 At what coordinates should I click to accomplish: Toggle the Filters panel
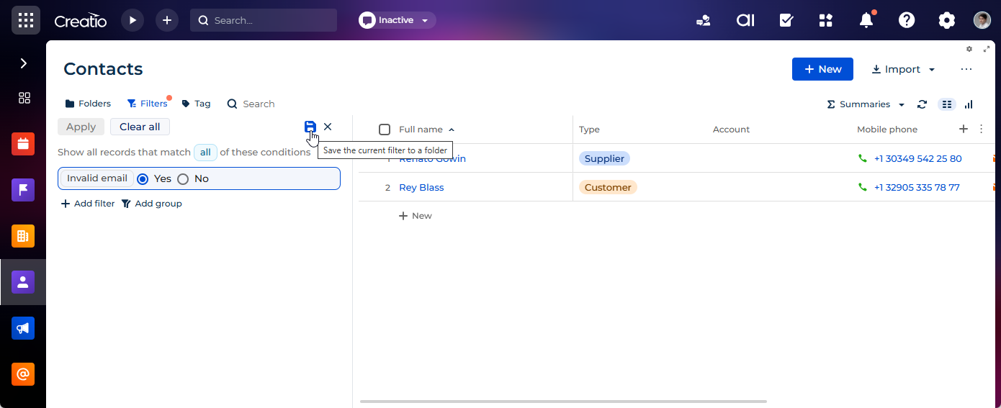pos(148,104)
